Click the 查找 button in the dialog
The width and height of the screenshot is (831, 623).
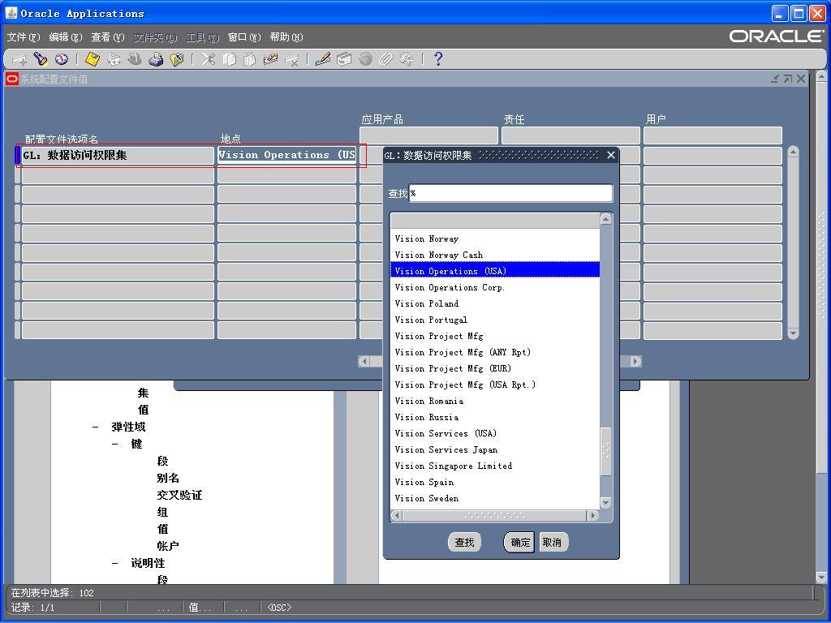click(x=464, y=542)
